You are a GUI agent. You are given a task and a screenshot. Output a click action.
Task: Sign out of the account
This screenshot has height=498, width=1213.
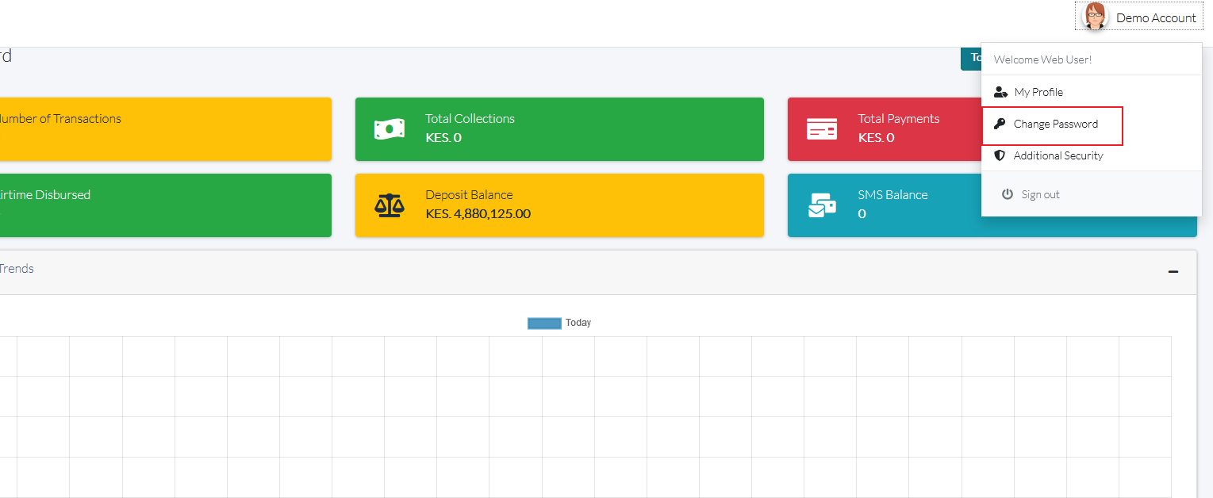tap(1040, 194)
